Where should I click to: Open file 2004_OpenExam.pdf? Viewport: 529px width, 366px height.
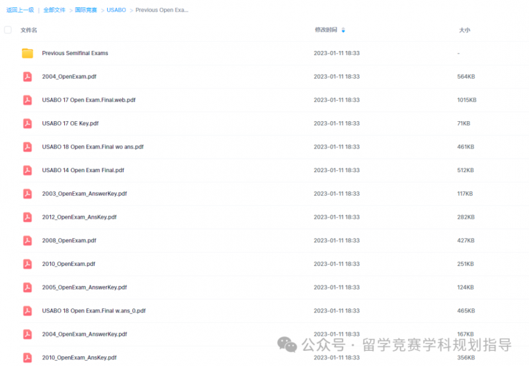click(x=69, y=77)
